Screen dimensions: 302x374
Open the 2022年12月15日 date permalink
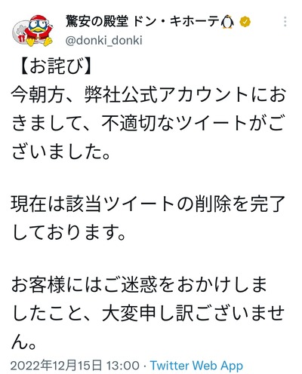[57, 365]
